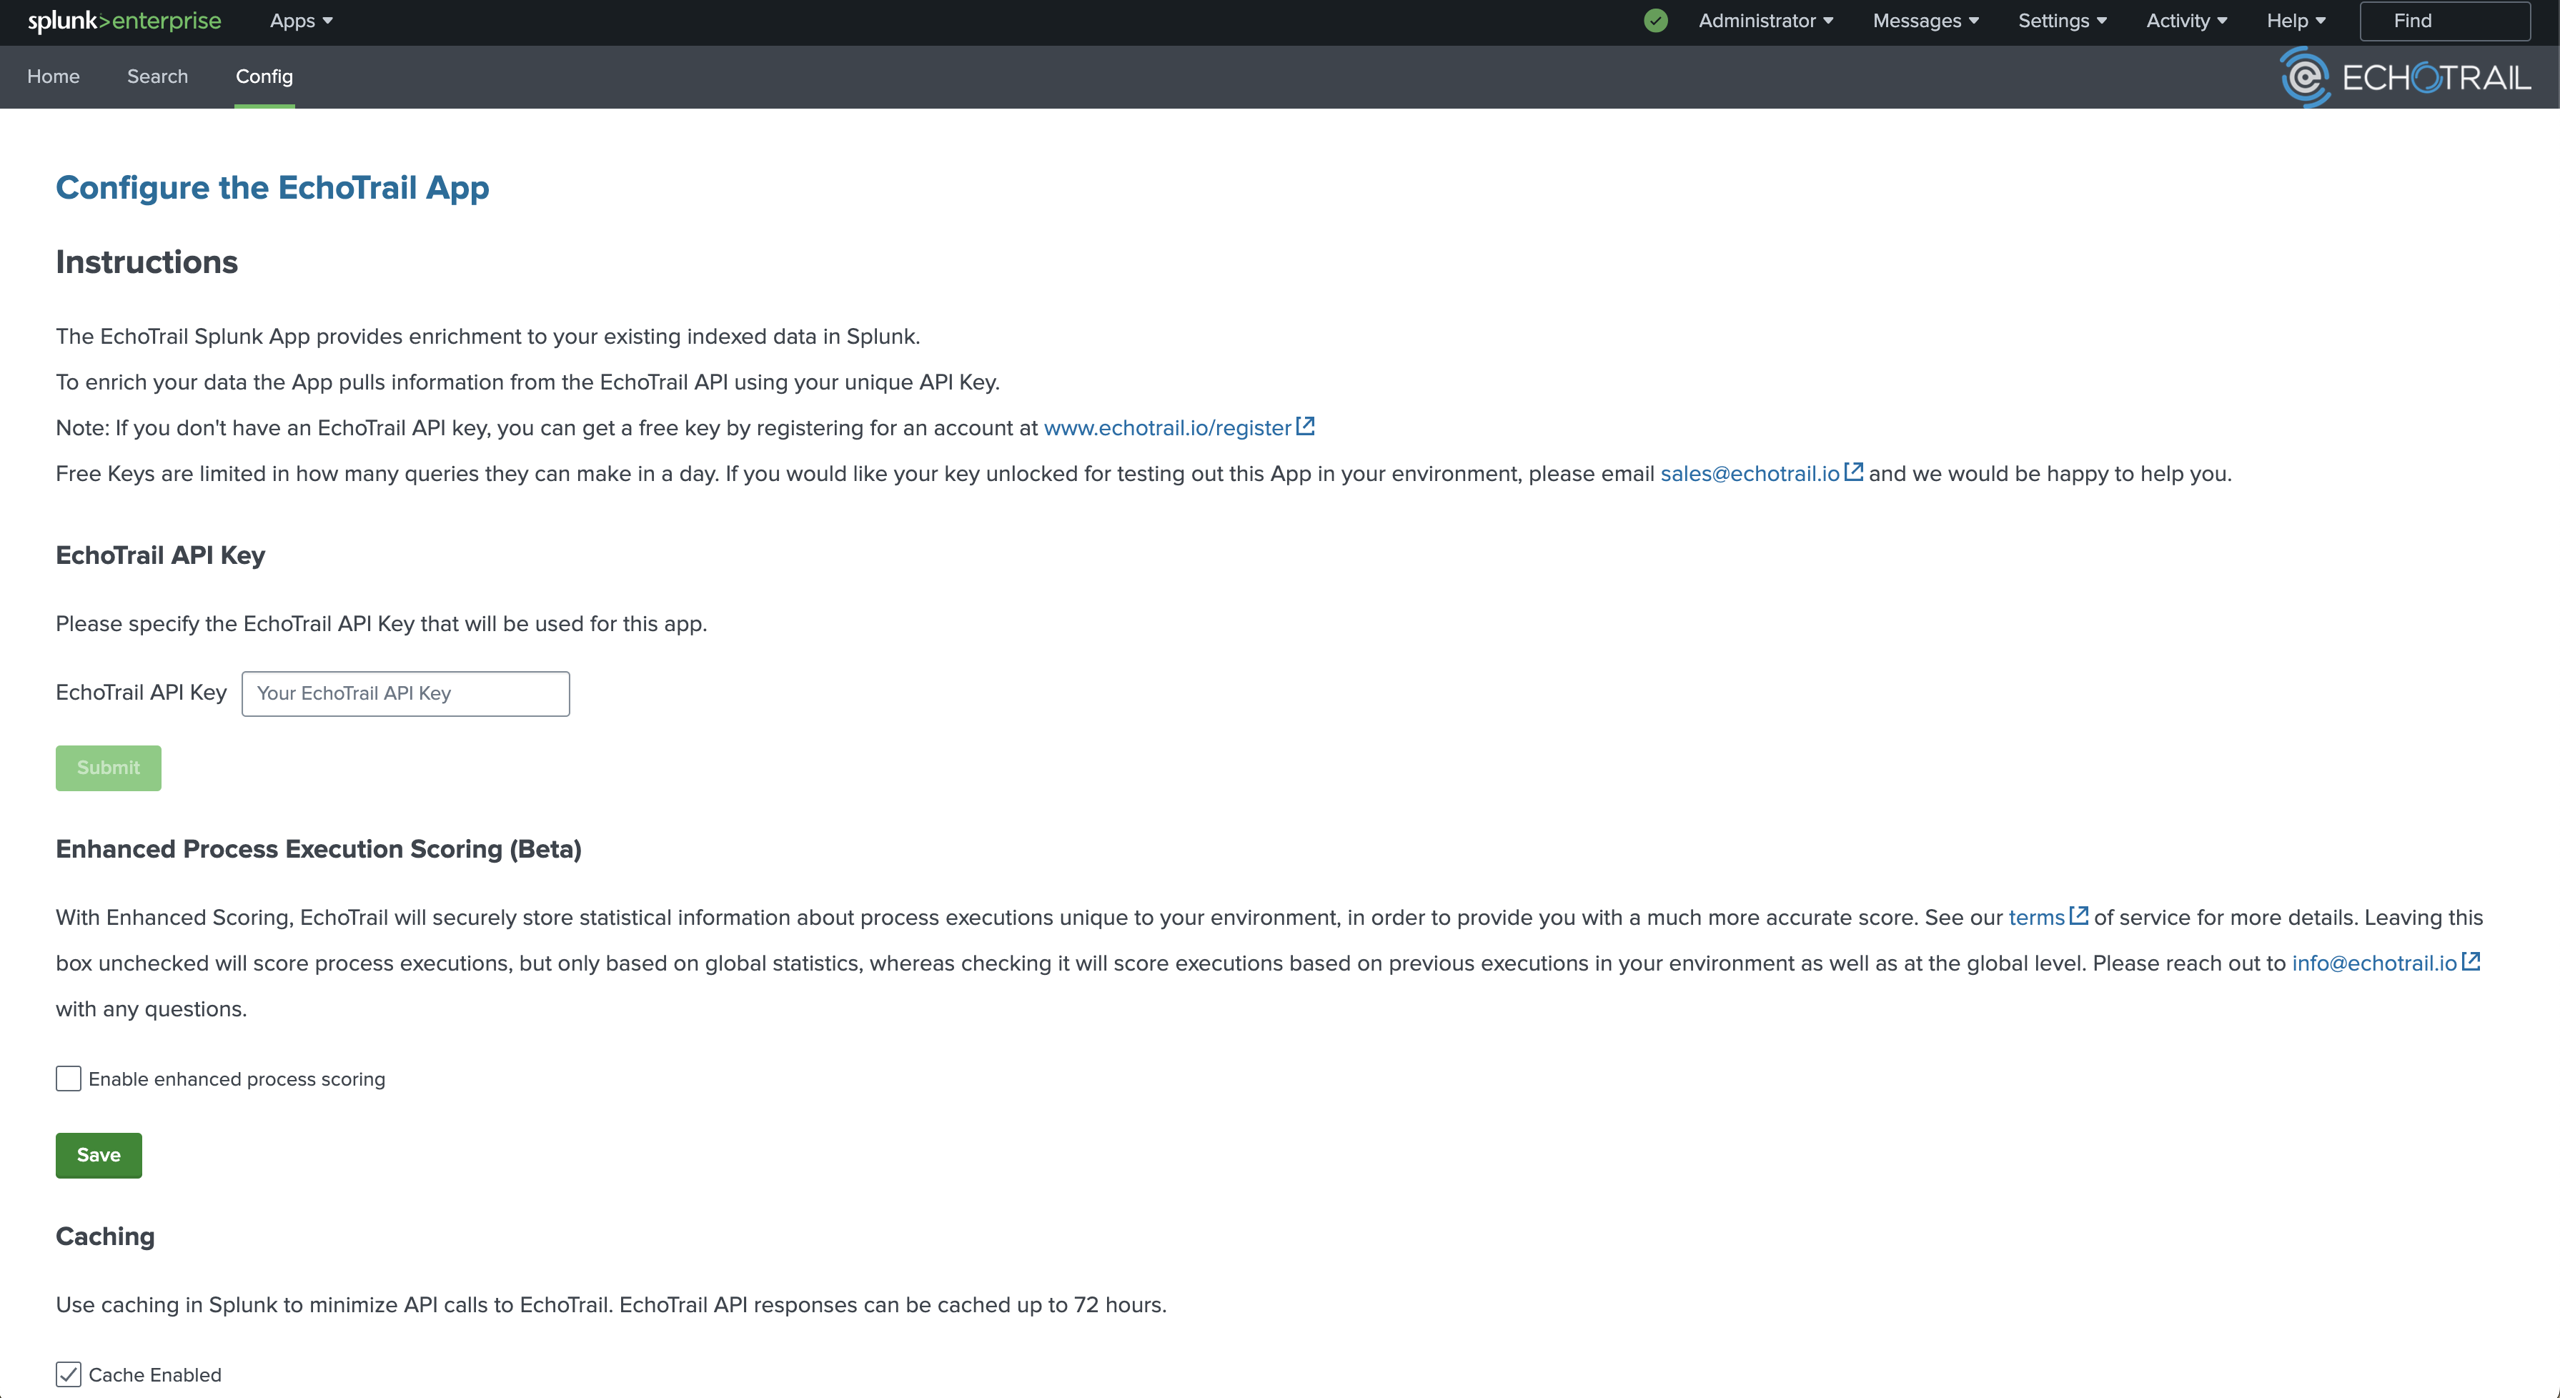Click the info@echotrail.io email link
Screen dimensions: 2560x1398
click(2374, 963)
